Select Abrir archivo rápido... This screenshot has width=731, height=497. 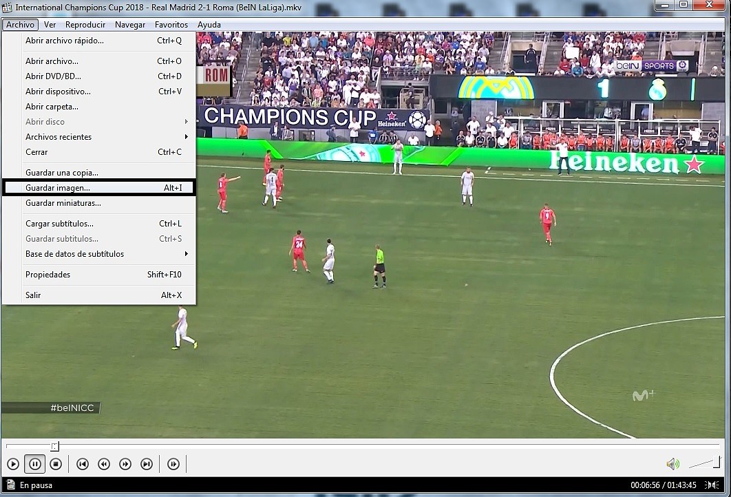click(99, 41)
